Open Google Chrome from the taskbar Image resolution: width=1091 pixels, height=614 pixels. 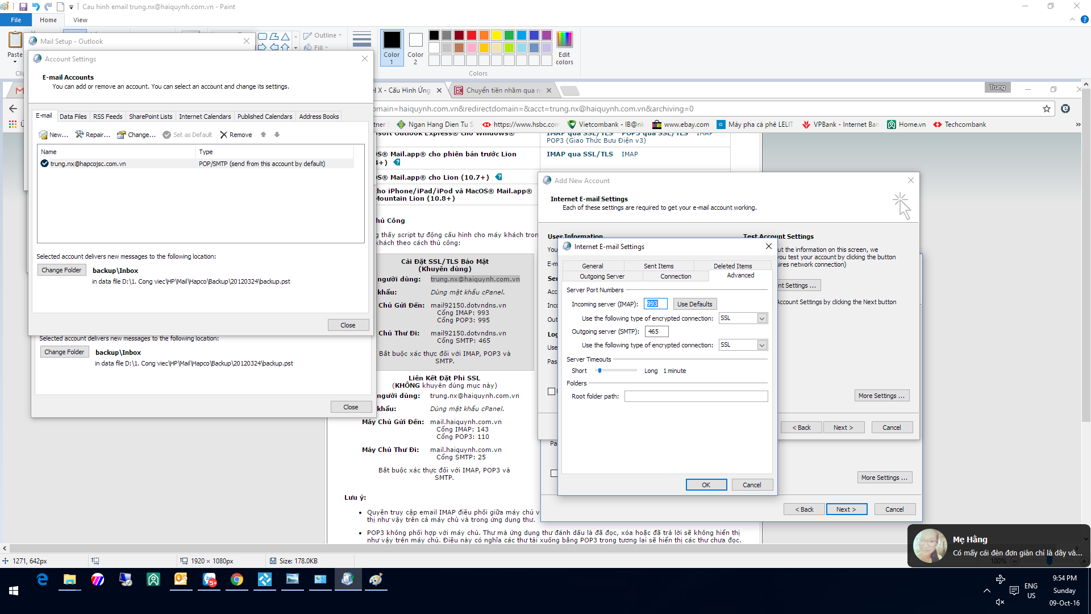[236, 579]
